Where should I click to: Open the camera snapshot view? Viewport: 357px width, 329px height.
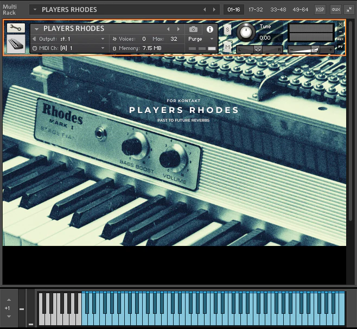pyautogui.click(x=193, y=29)
